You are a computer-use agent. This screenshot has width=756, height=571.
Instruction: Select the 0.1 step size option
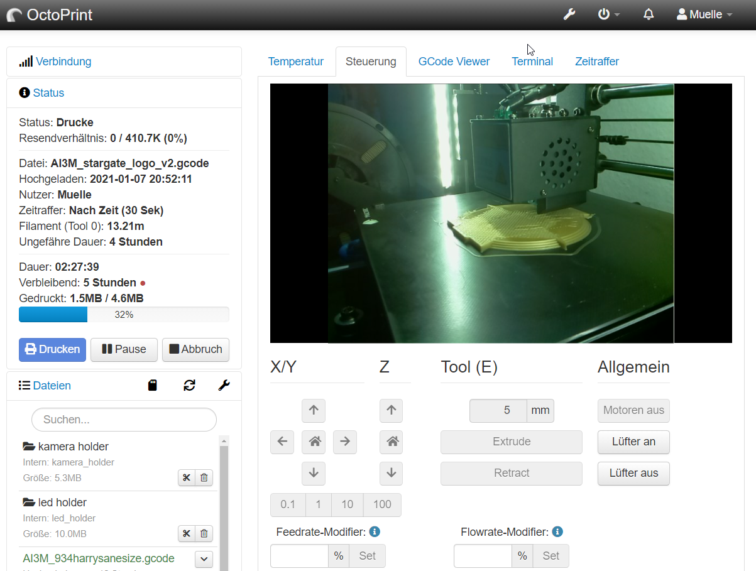click(x=288, y=504)
